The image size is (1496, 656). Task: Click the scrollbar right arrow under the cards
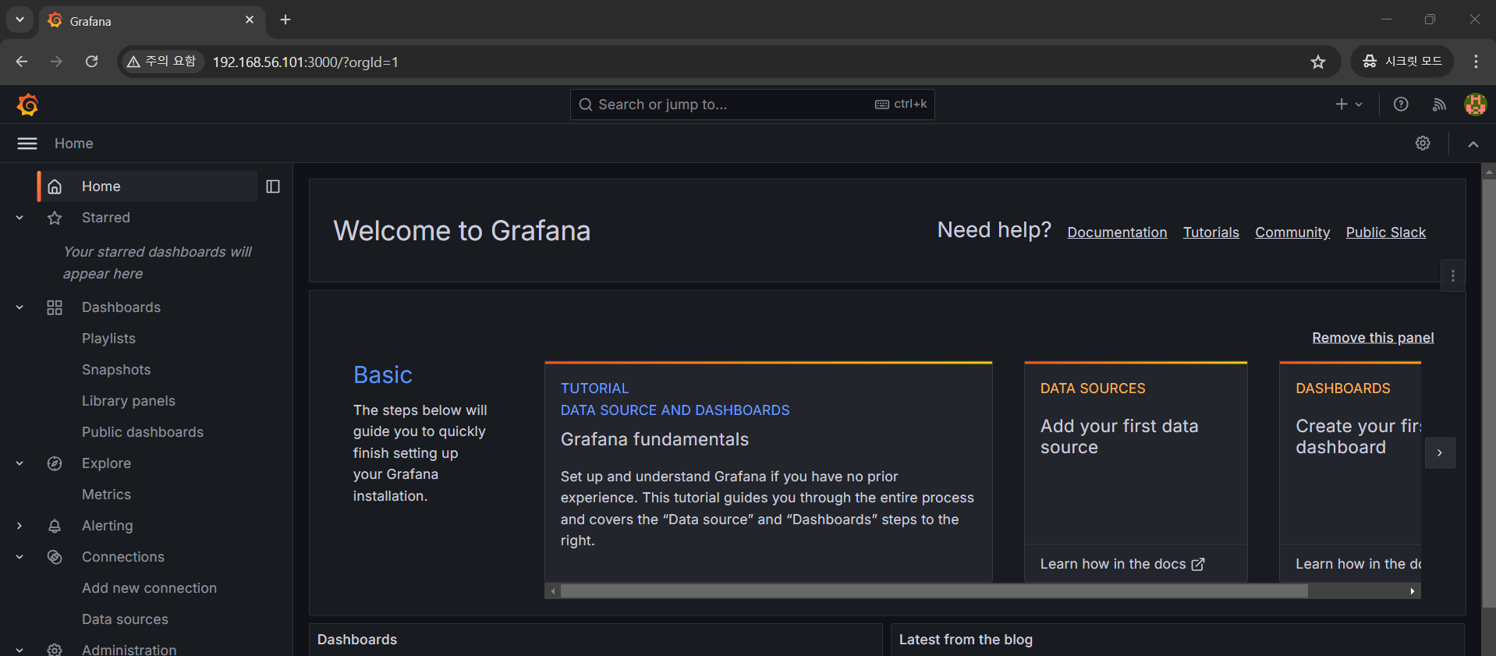(x=1413, y=591)
